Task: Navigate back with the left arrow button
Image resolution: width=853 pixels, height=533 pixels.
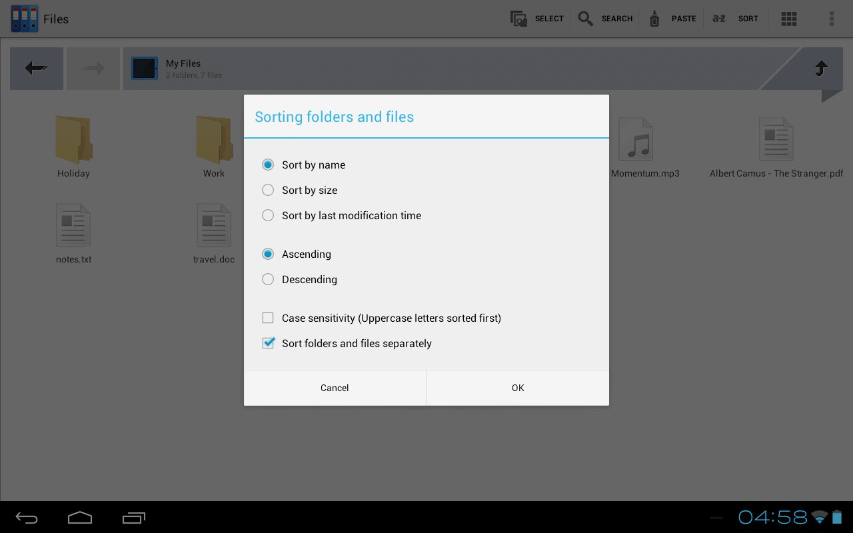Action: (37, 68)
